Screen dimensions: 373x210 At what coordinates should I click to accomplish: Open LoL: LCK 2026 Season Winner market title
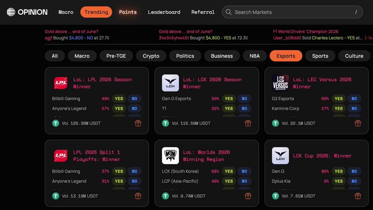(212, 83)
